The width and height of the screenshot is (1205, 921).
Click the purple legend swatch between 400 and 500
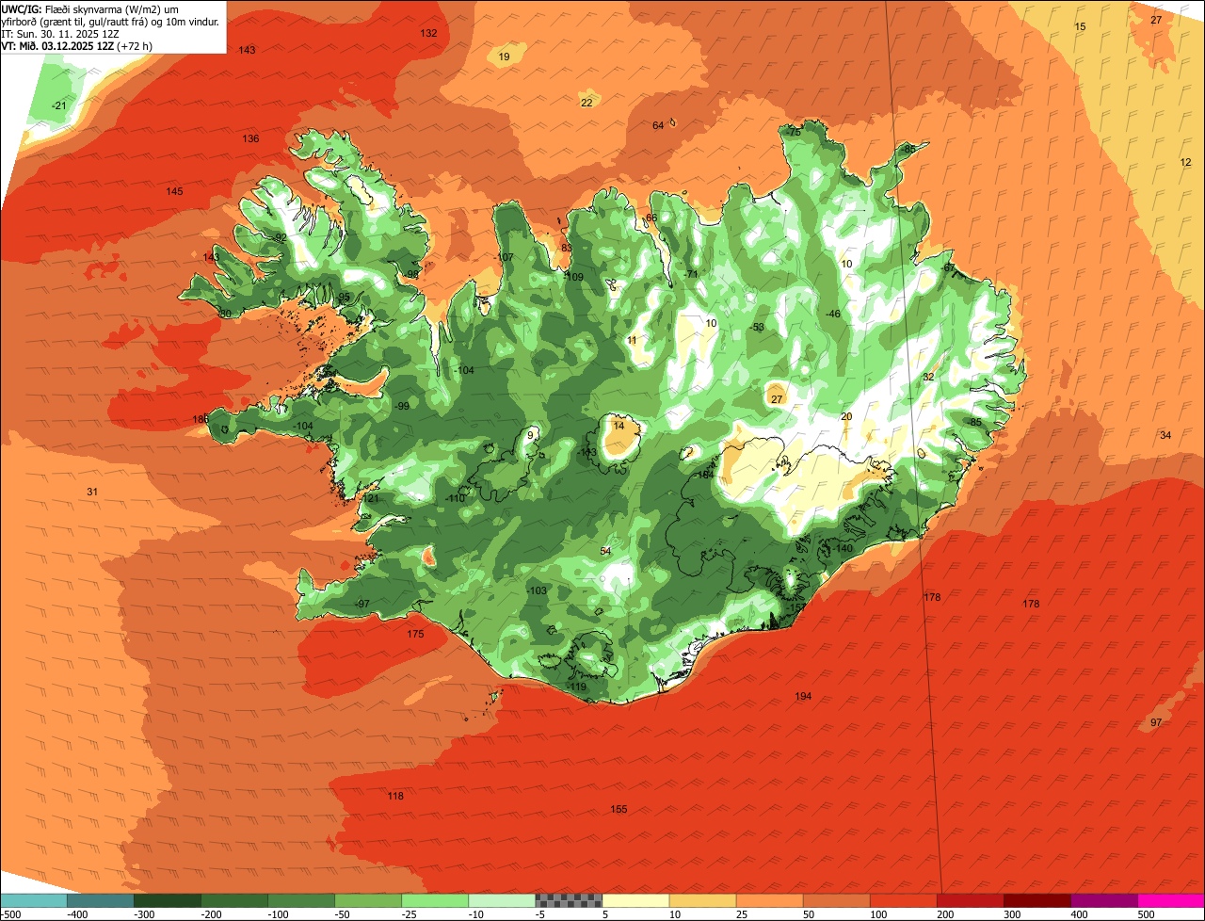coord(1103,900)
